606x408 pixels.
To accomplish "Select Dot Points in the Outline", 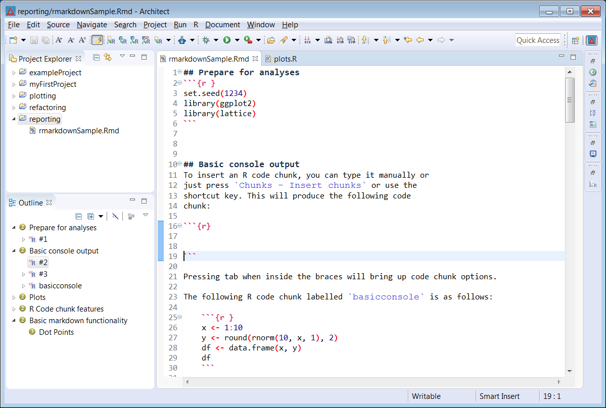I will 57,332.
